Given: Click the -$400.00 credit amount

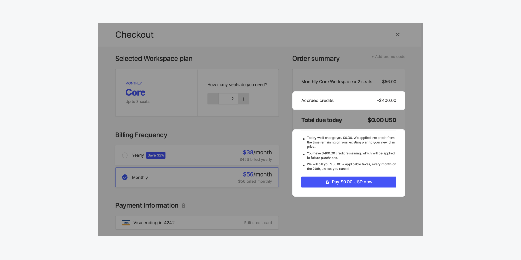Looking at the screenshot, I should (x=387, y=101).
